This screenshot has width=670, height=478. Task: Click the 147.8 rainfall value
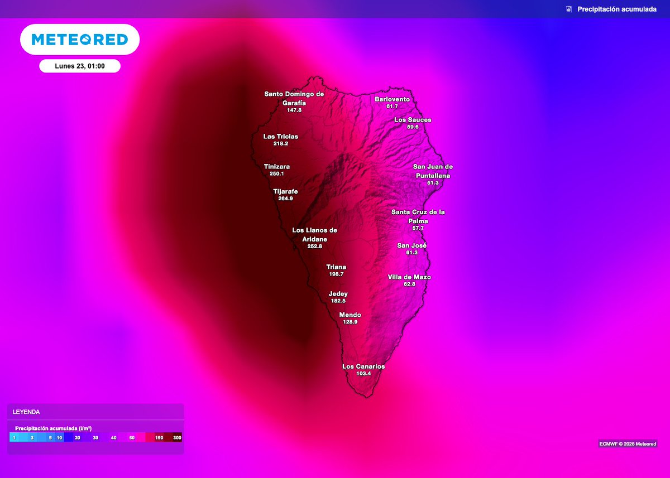tap(294, 110)
